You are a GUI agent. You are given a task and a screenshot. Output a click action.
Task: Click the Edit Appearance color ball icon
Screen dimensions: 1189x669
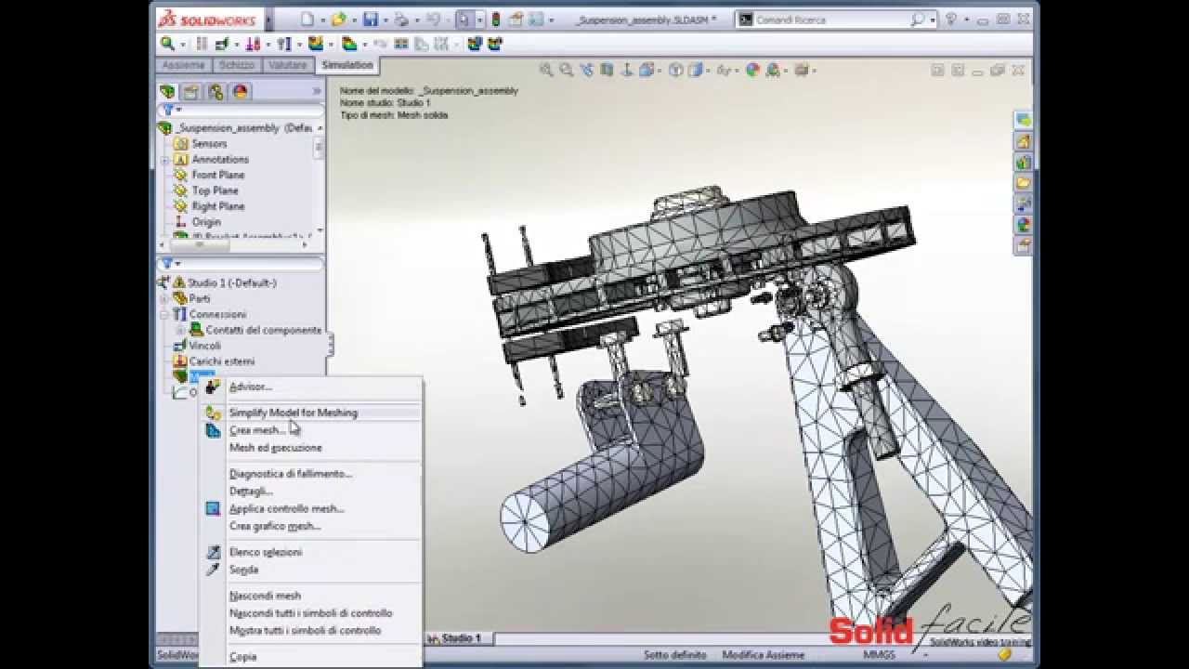point(753,70)
